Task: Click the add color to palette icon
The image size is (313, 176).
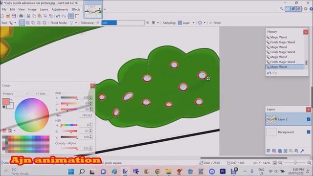Action: pos(4,131)
